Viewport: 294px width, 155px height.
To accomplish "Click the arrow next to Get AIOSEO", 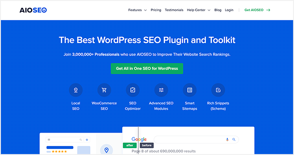I will coord(268,10).
